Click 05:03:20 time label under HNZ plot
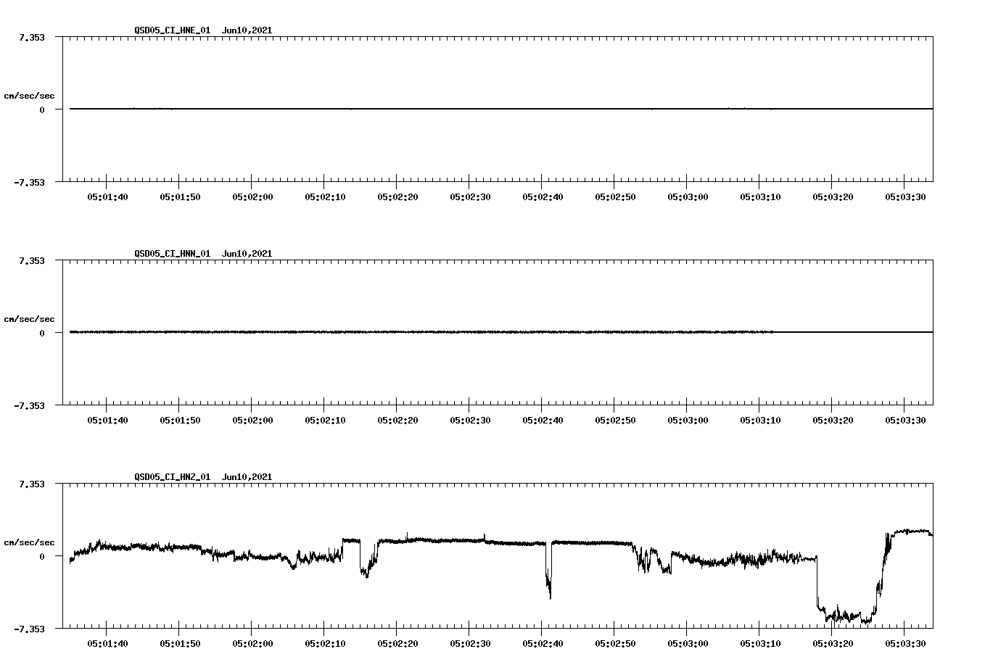This screenshot has width=985, height=670. click(833, 643)
